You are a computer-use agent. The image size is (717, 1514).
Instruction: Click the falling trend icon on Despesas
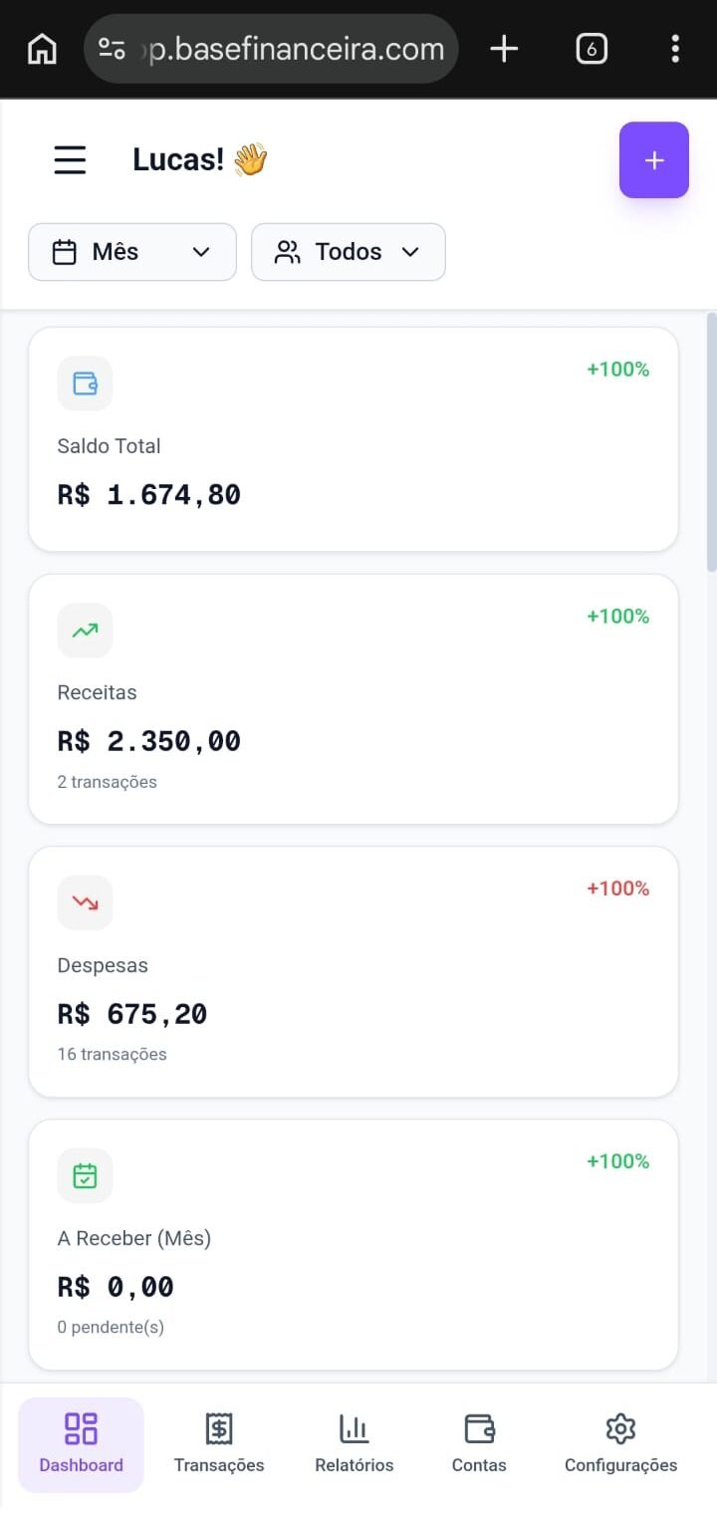(85, 902)
